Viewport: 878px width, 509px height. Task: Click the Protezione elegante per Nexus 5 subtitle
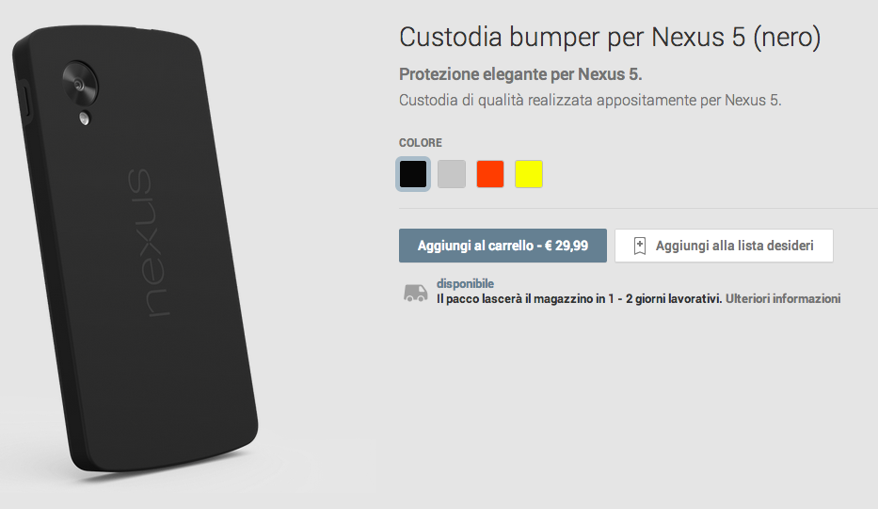[520, 74]
